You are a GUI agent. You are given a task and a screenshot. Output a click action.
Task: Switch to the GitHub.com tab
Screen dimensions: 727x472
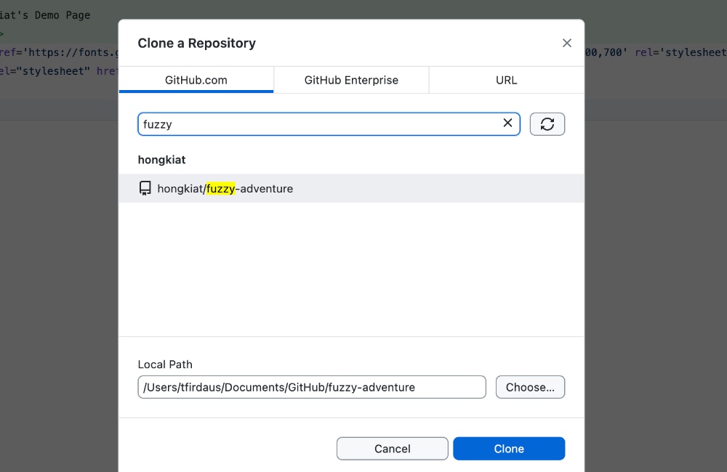pyautogui.click(x=196, y=80)
